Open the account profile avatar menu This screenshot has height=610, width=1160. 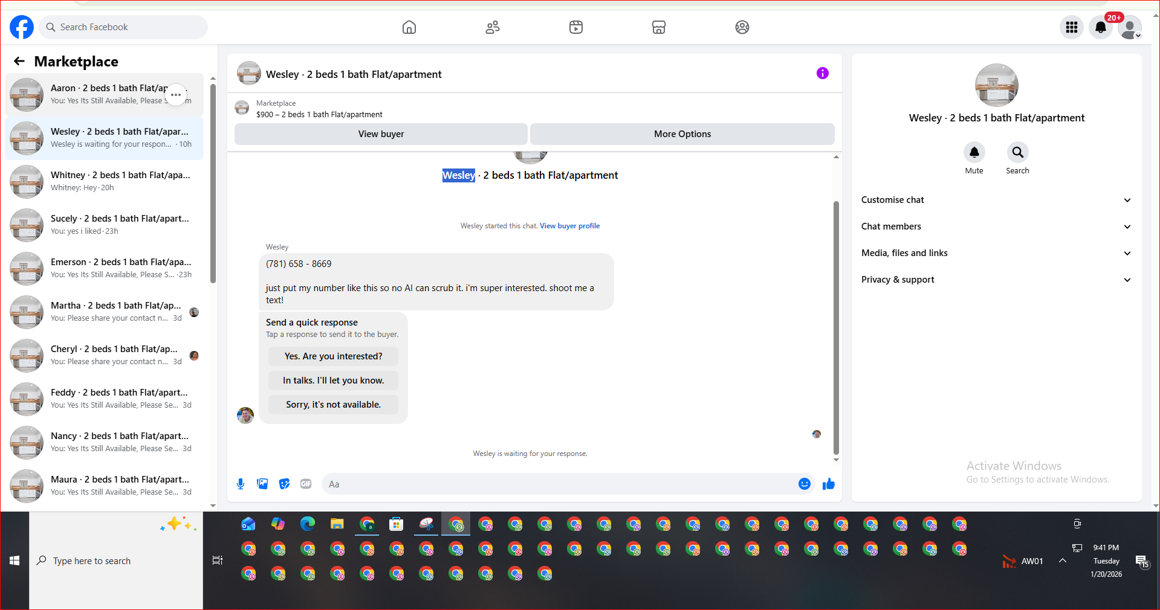tap(1130, 27)
